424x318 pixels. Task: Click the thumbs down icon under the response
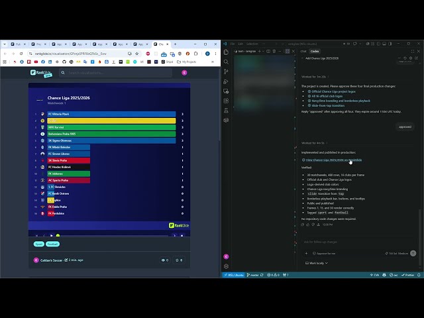tap(313, 225)
